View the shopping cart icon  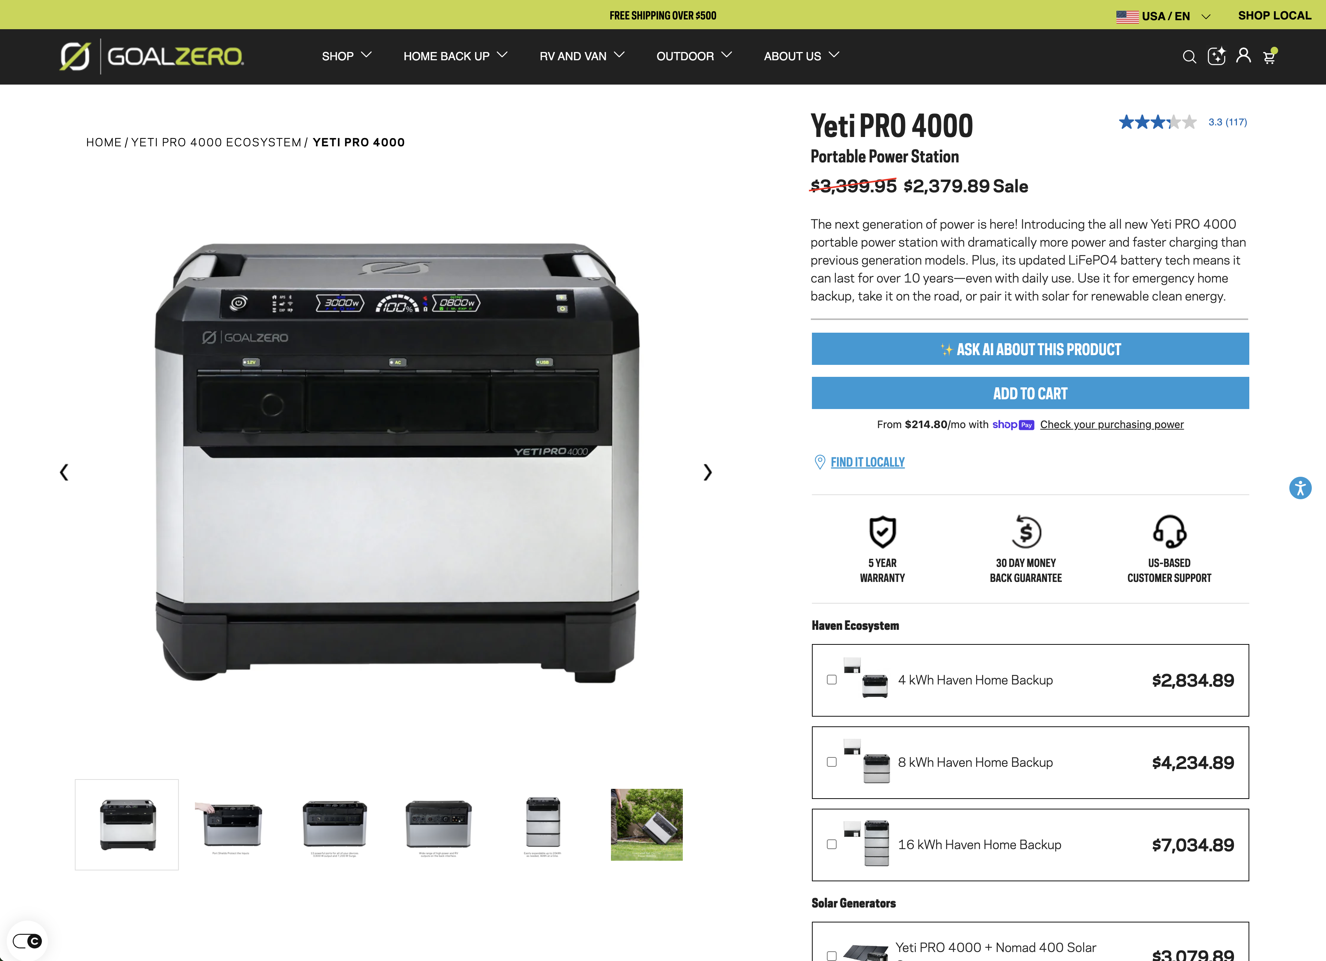click(1270, 55)
